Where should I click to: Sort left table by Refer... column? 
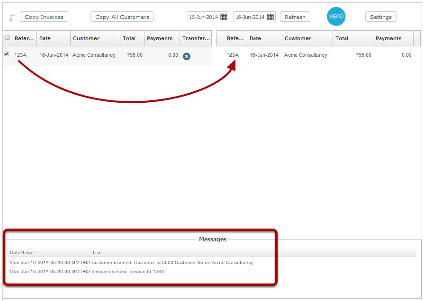click(24, 38)
